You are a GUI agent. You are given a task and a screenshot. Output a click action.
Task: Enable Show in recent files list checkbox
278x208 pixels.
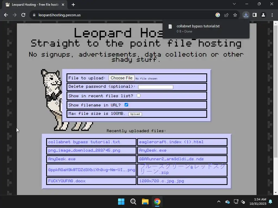point(138,96)
